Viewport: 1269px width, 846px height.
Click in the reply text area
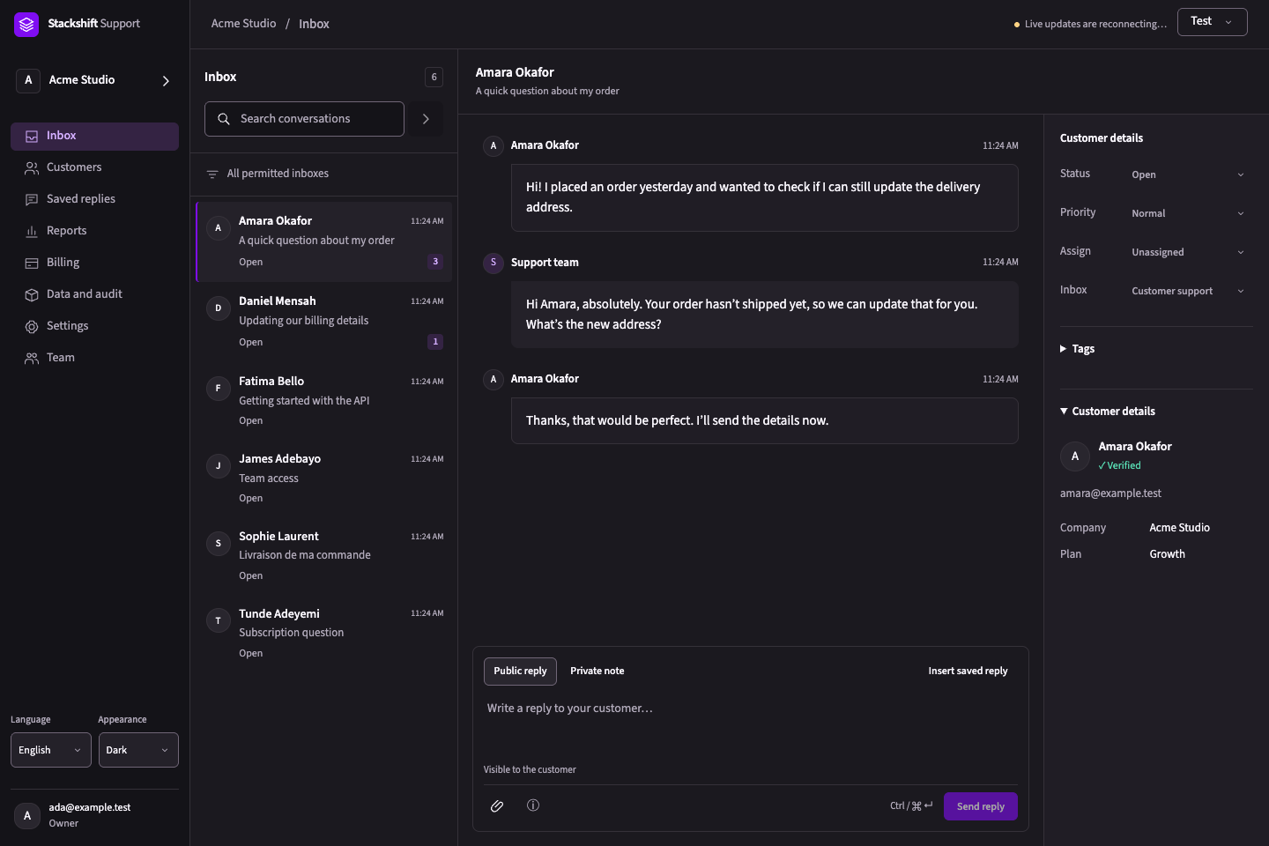[x=750, y=727]
